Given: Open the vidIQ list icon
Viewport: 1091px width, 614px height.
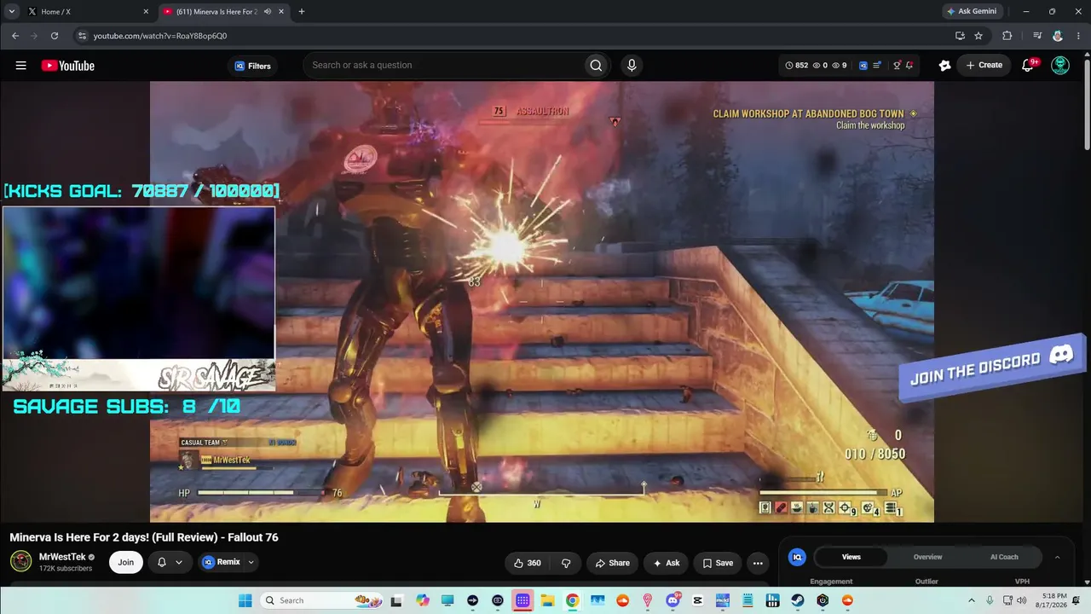Looking at the screenshot, I should [877, 66].
